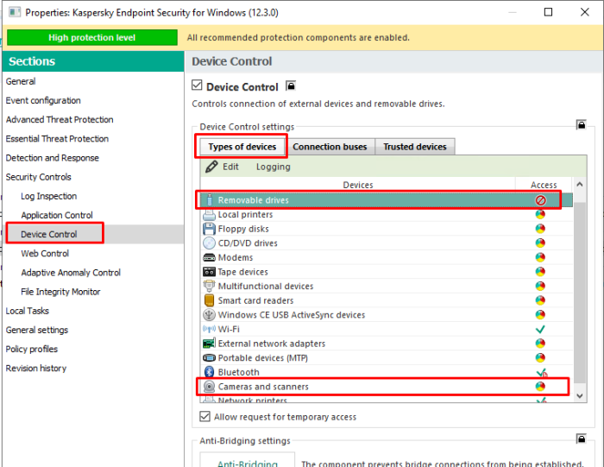Screen dimensions: 604x467
Task: Click the Local printers device icon
Action: (209, 215)
